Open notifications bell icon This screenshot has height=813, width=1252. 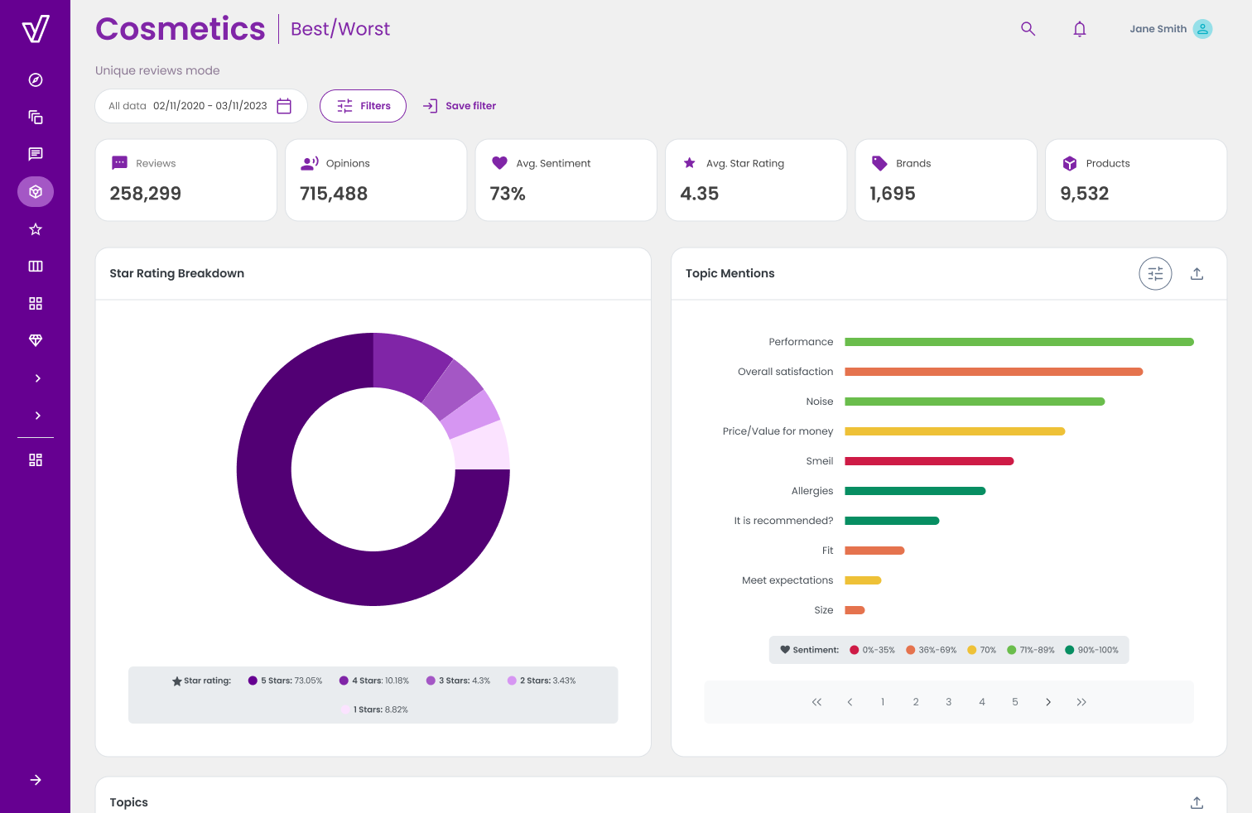[x=1080, y=29]
